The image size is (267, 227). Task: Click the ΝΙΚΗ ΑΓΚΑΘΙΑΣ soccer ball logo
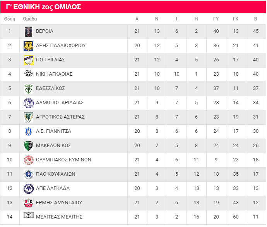28,73
